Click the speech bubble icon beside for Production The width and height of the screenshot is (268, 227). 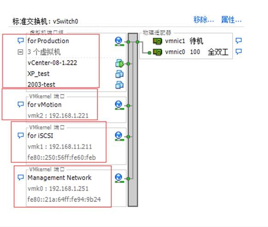[21, 41]
